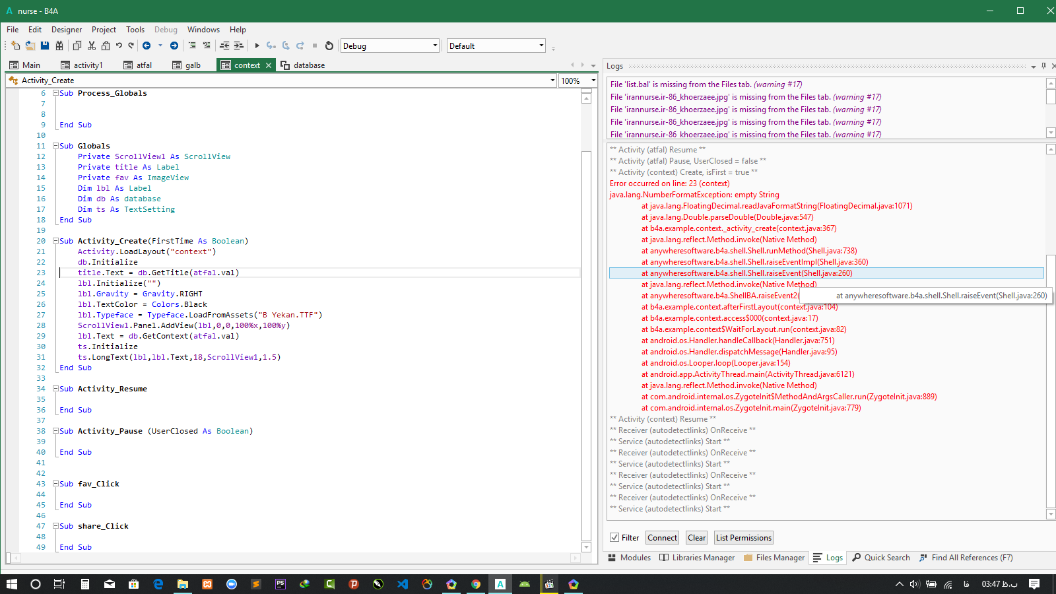Viewport: 1056px width, 594px height.
Task: Click the New file toolbar icon
Action: pyautogui.click(x=16, y=46)
